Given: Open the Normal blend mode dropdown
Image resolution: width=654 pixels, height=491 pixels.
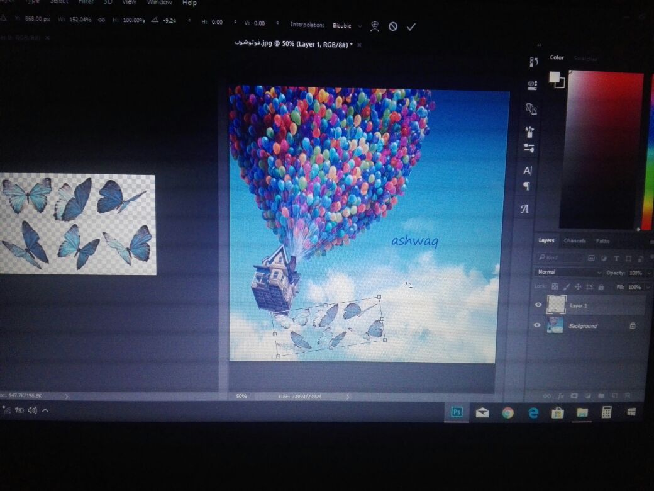Looking at the screenshot, I should [568, 273].
